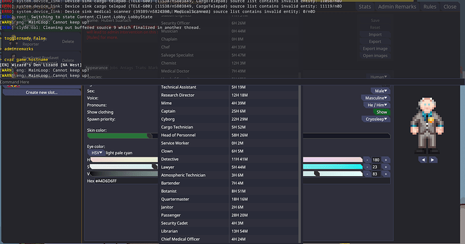The height and width of the screenshot is (244, 465).
Task: Select the Service Worker playtime row
Action: 228,143
